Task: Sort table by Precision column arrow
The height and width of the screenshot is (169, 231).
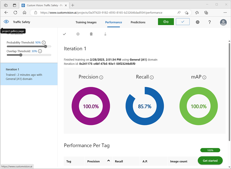Action: point(109,161)
